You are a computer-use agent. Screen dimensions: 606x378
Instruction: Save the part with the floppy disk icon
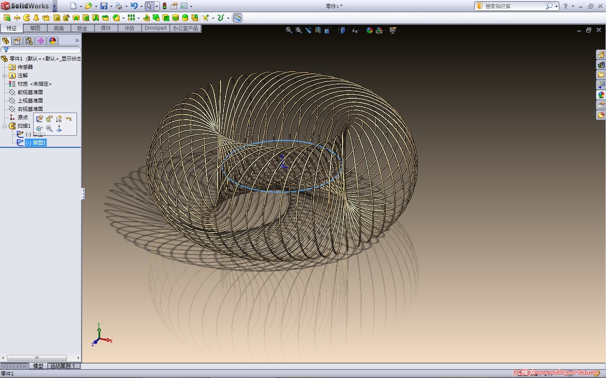(x=104, y=6)
